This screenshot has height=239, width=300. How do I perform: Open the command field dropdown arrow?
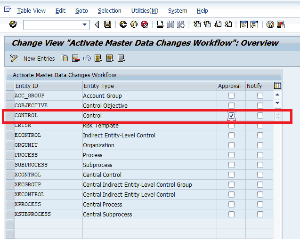(x=85, y=24)
